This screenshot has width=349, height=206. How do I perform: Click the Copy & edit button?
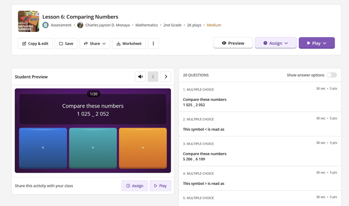tap(35, 43)
